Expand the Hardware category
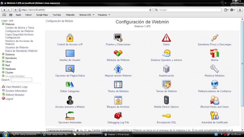The width and height of the screenshot is (244, 137). [x=3, y=69]
